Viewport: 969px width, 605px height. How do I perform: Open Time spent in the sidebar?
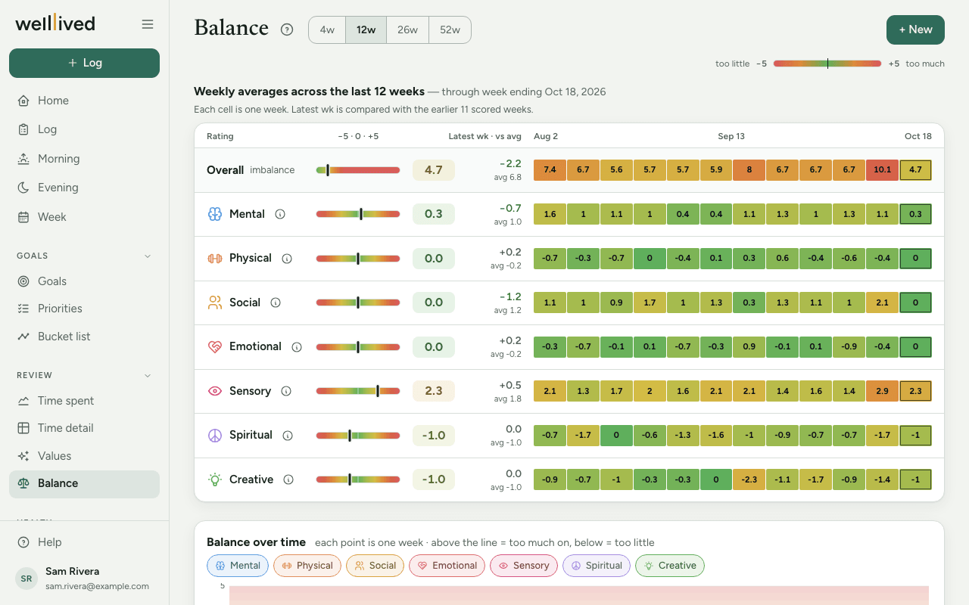point(84,401)
